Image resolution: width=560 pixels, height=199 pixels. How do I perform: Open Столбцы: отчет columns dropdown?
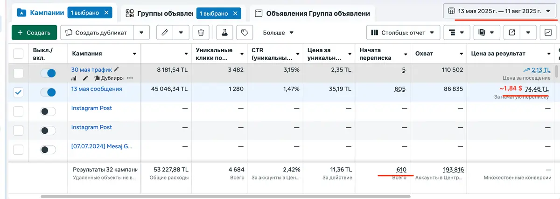pos(403,33)
